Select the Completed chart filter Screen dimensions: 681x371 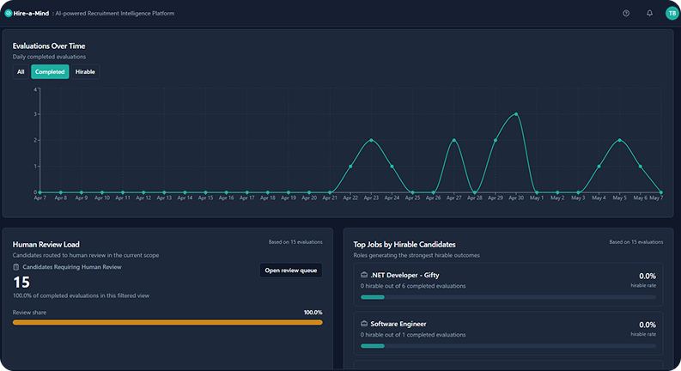[x=50, y=71]
